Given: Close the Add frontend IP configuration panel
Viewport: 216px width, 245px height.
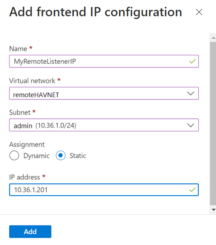Looking at the screenshot, I should point(199,12).
